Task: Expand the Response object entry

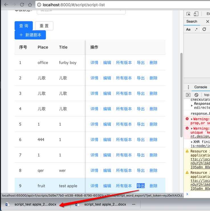Action: pos(192,106)
